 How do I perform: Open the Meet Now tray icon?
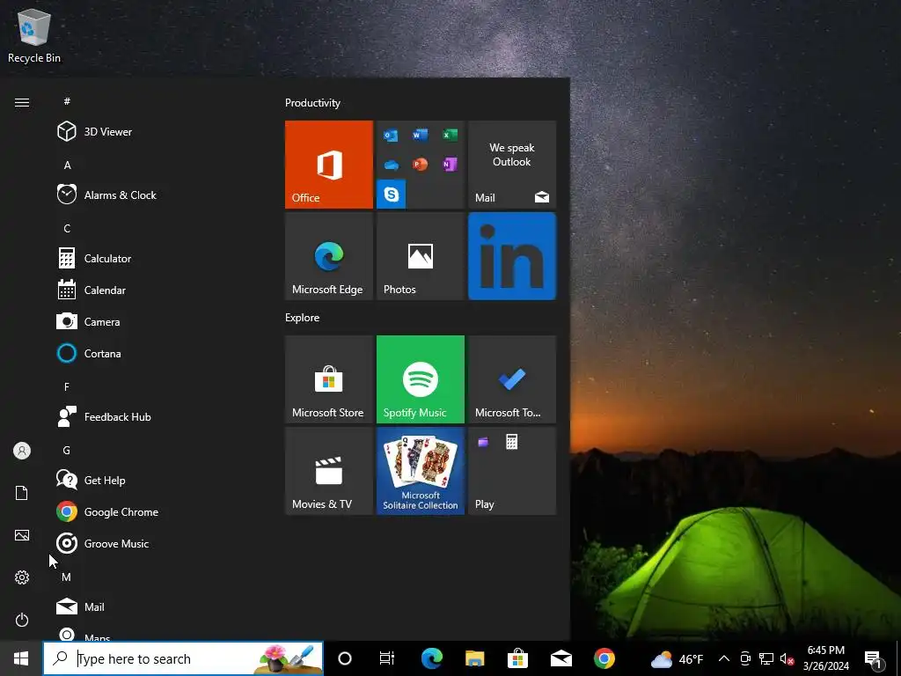tap(745, 658)
